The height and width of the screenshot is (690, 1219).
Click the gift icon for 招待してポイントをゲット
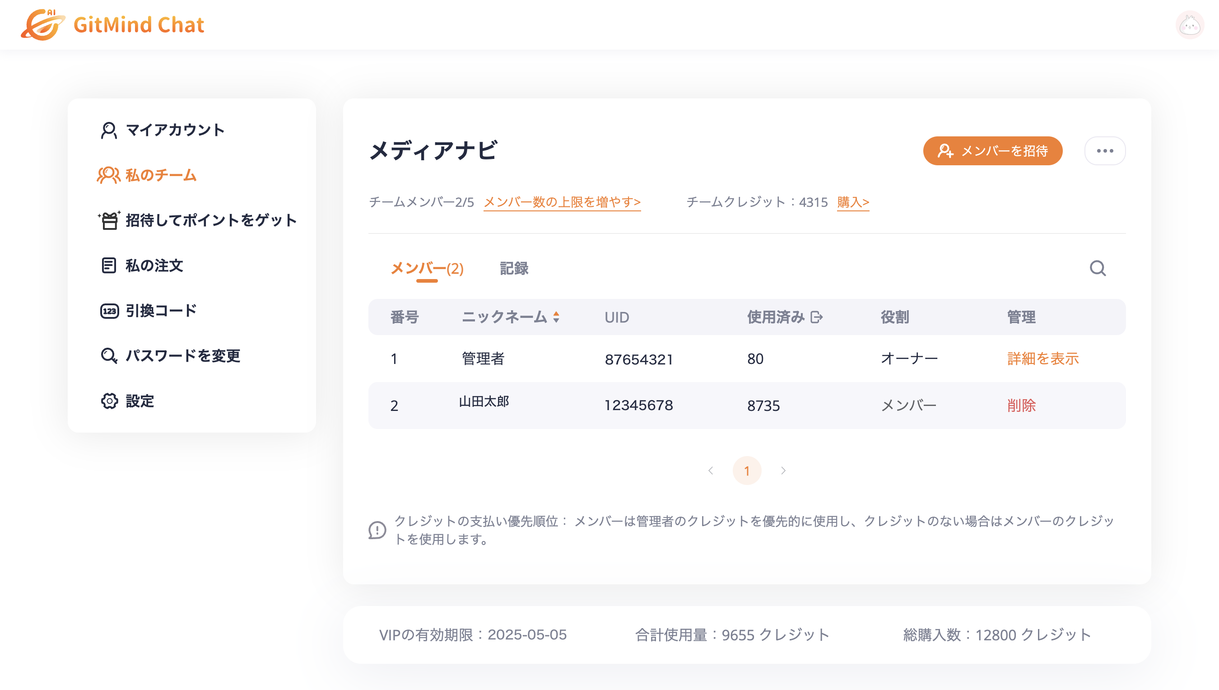109,219
